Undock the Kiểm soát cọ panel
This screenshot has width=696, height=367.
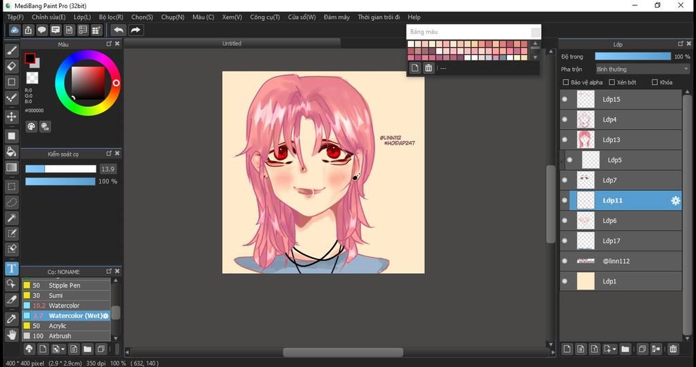109,153
